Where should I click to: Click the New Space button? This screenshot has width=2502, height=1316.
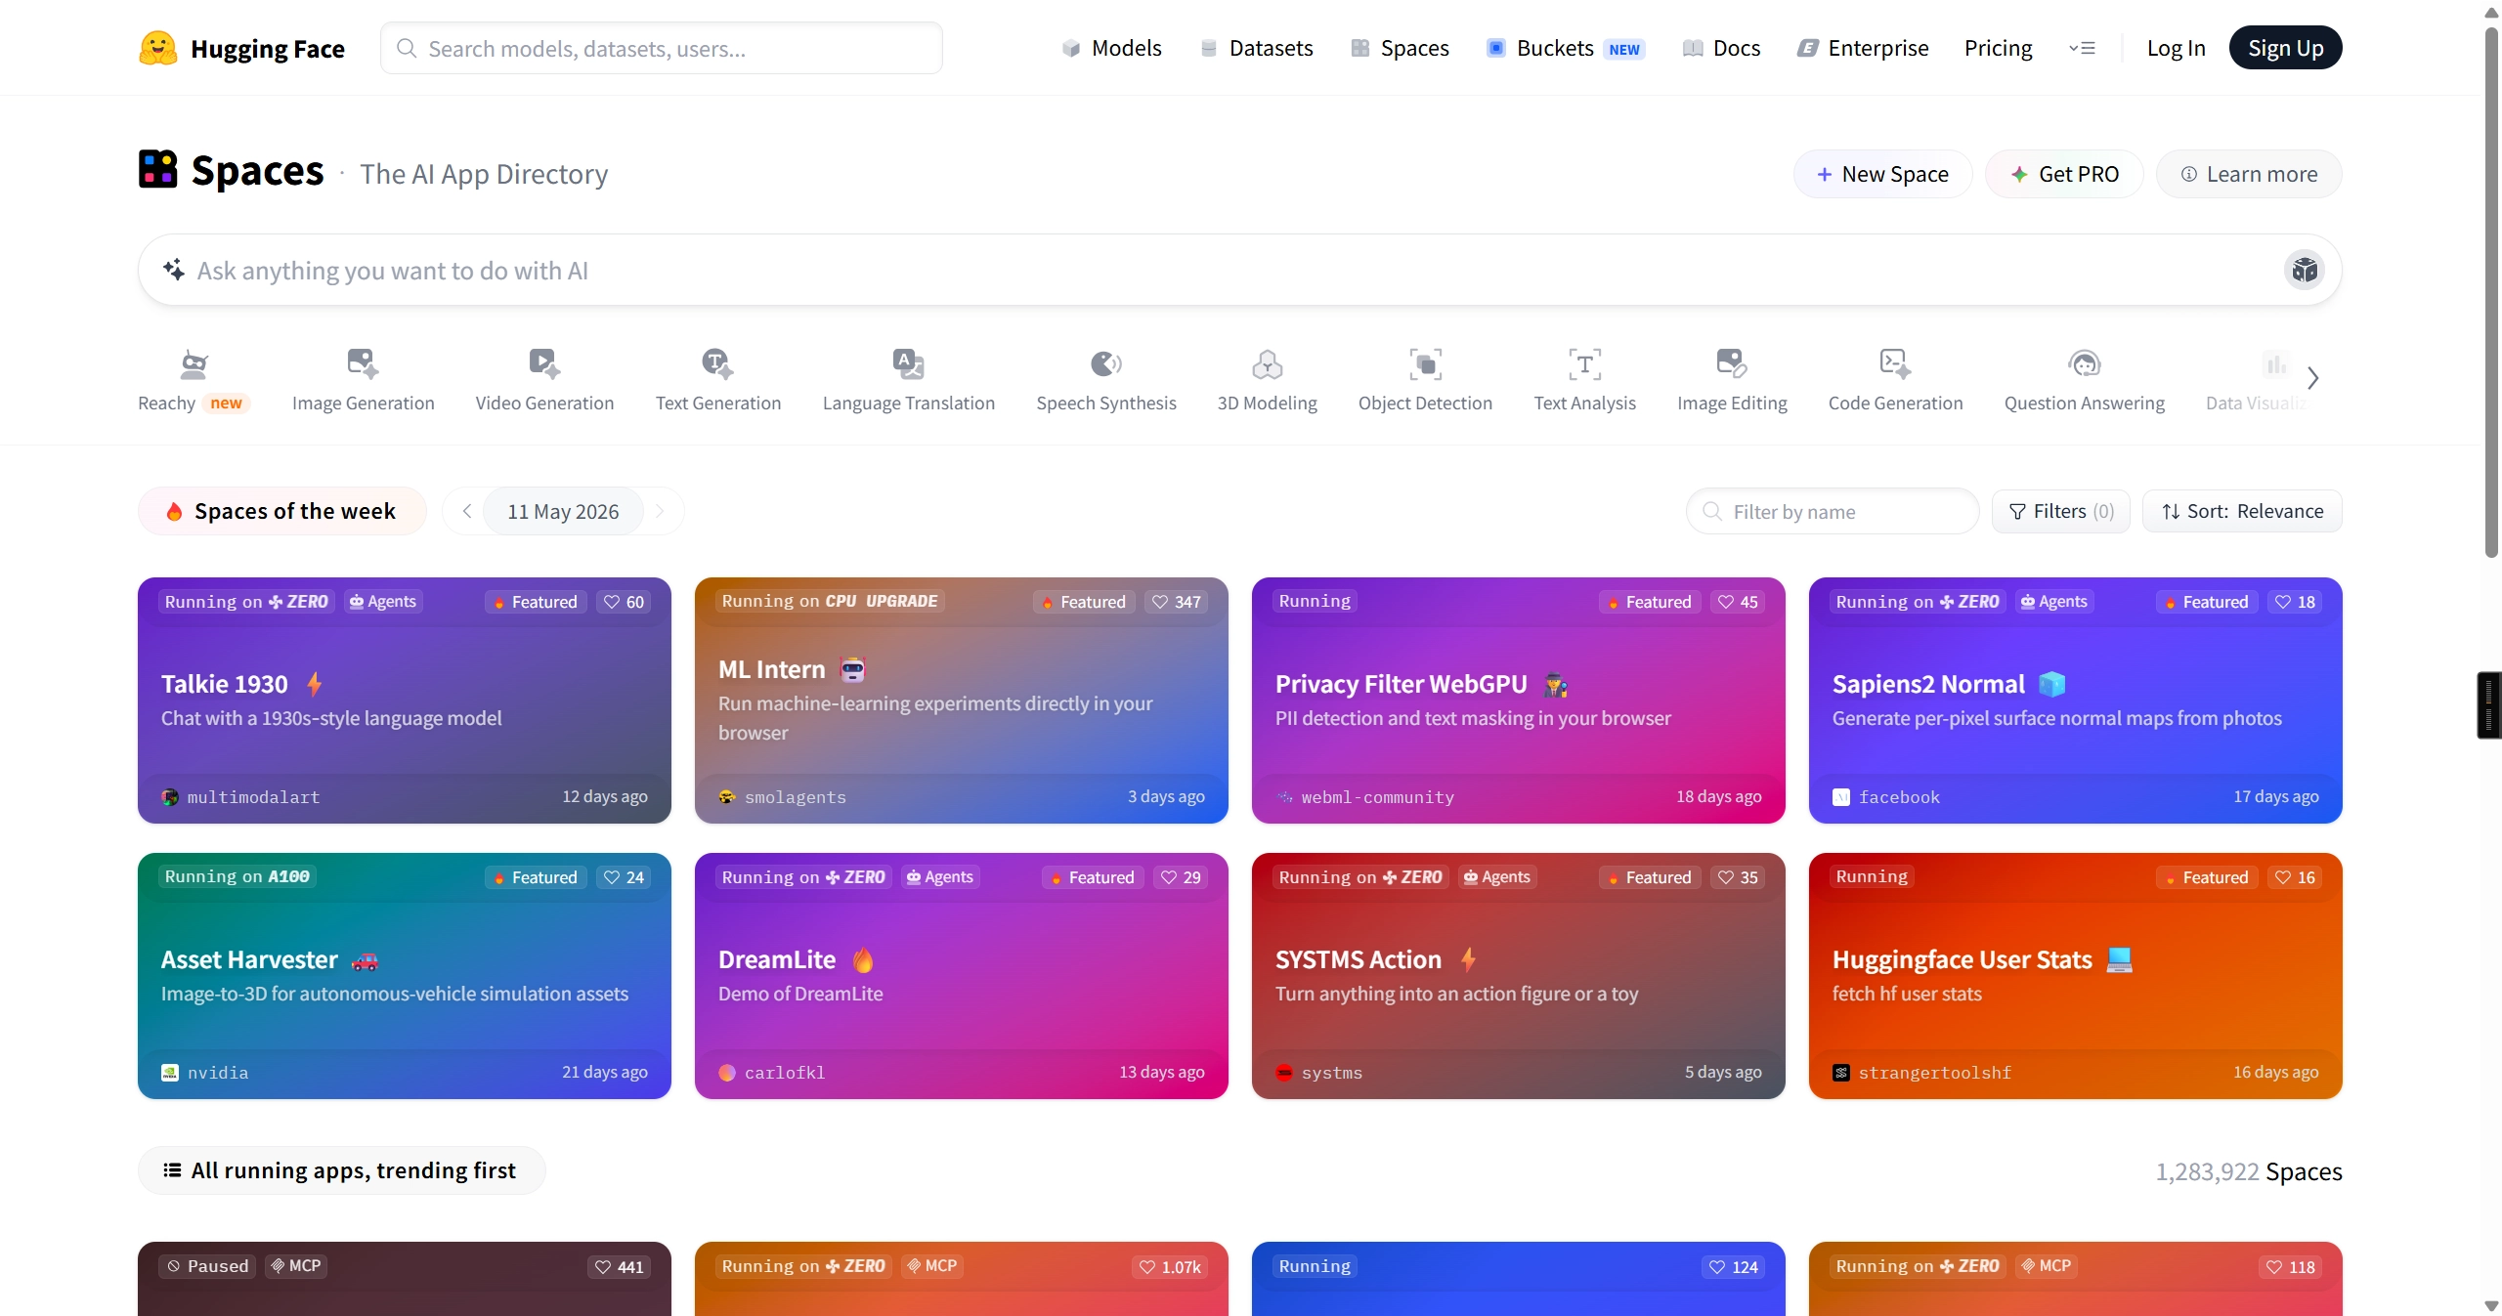[x=1882, y=174]
